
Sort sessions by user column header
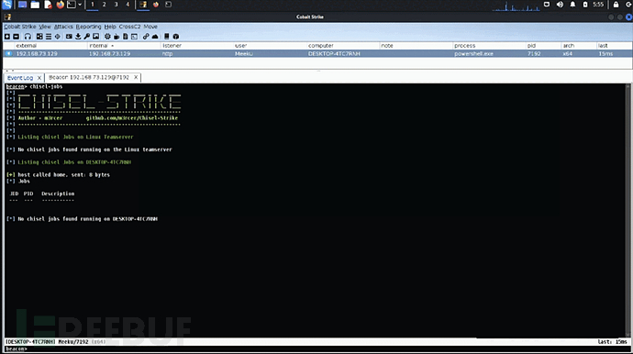(270, 46)
